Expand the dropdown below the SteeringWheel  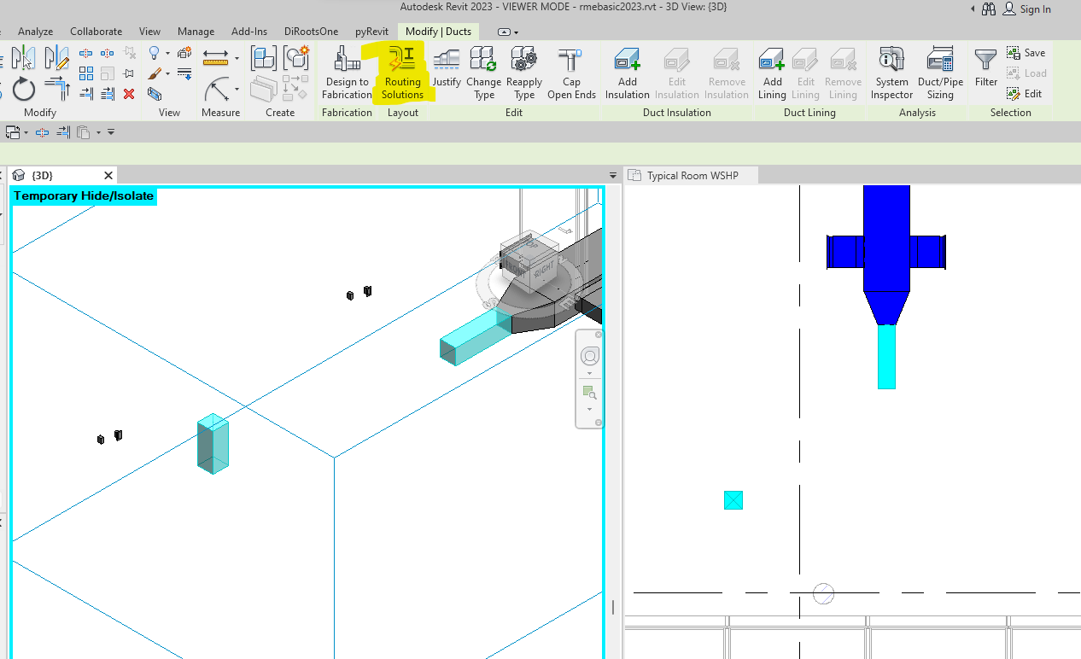coord(589,373)
